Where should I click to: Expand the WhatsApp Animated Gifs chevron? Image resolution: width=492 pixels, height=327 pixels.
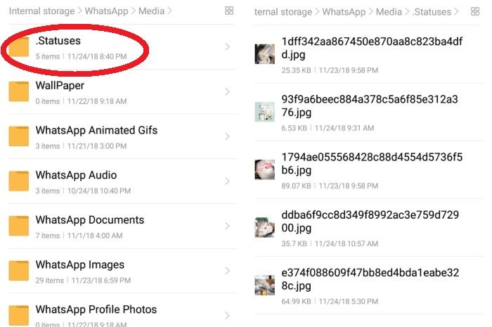[228, 136]
